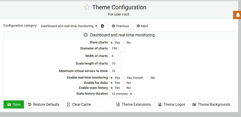Open Theme Backgrounds page
Viewport: 241px width, 117px height.
point(211,104)
